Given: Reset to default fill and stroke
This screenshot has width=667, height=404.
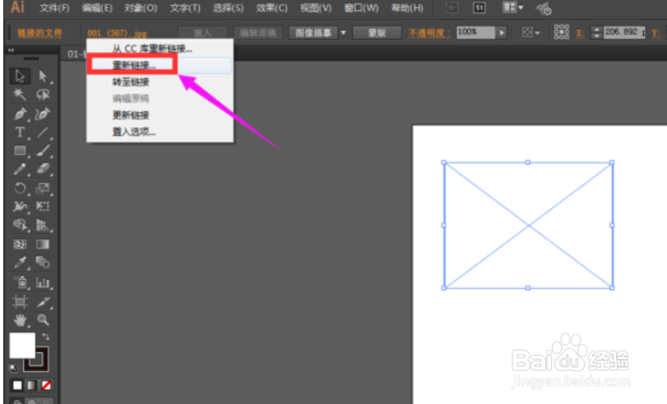Looking at the screenshot, I should (x=13, y=368).
